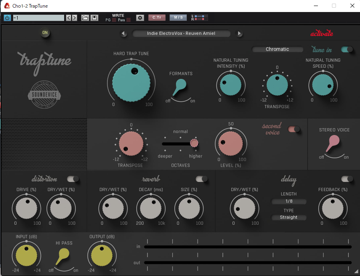Go to previous program with left arrow
The image size is (360, 276).
tap(69, 18)
